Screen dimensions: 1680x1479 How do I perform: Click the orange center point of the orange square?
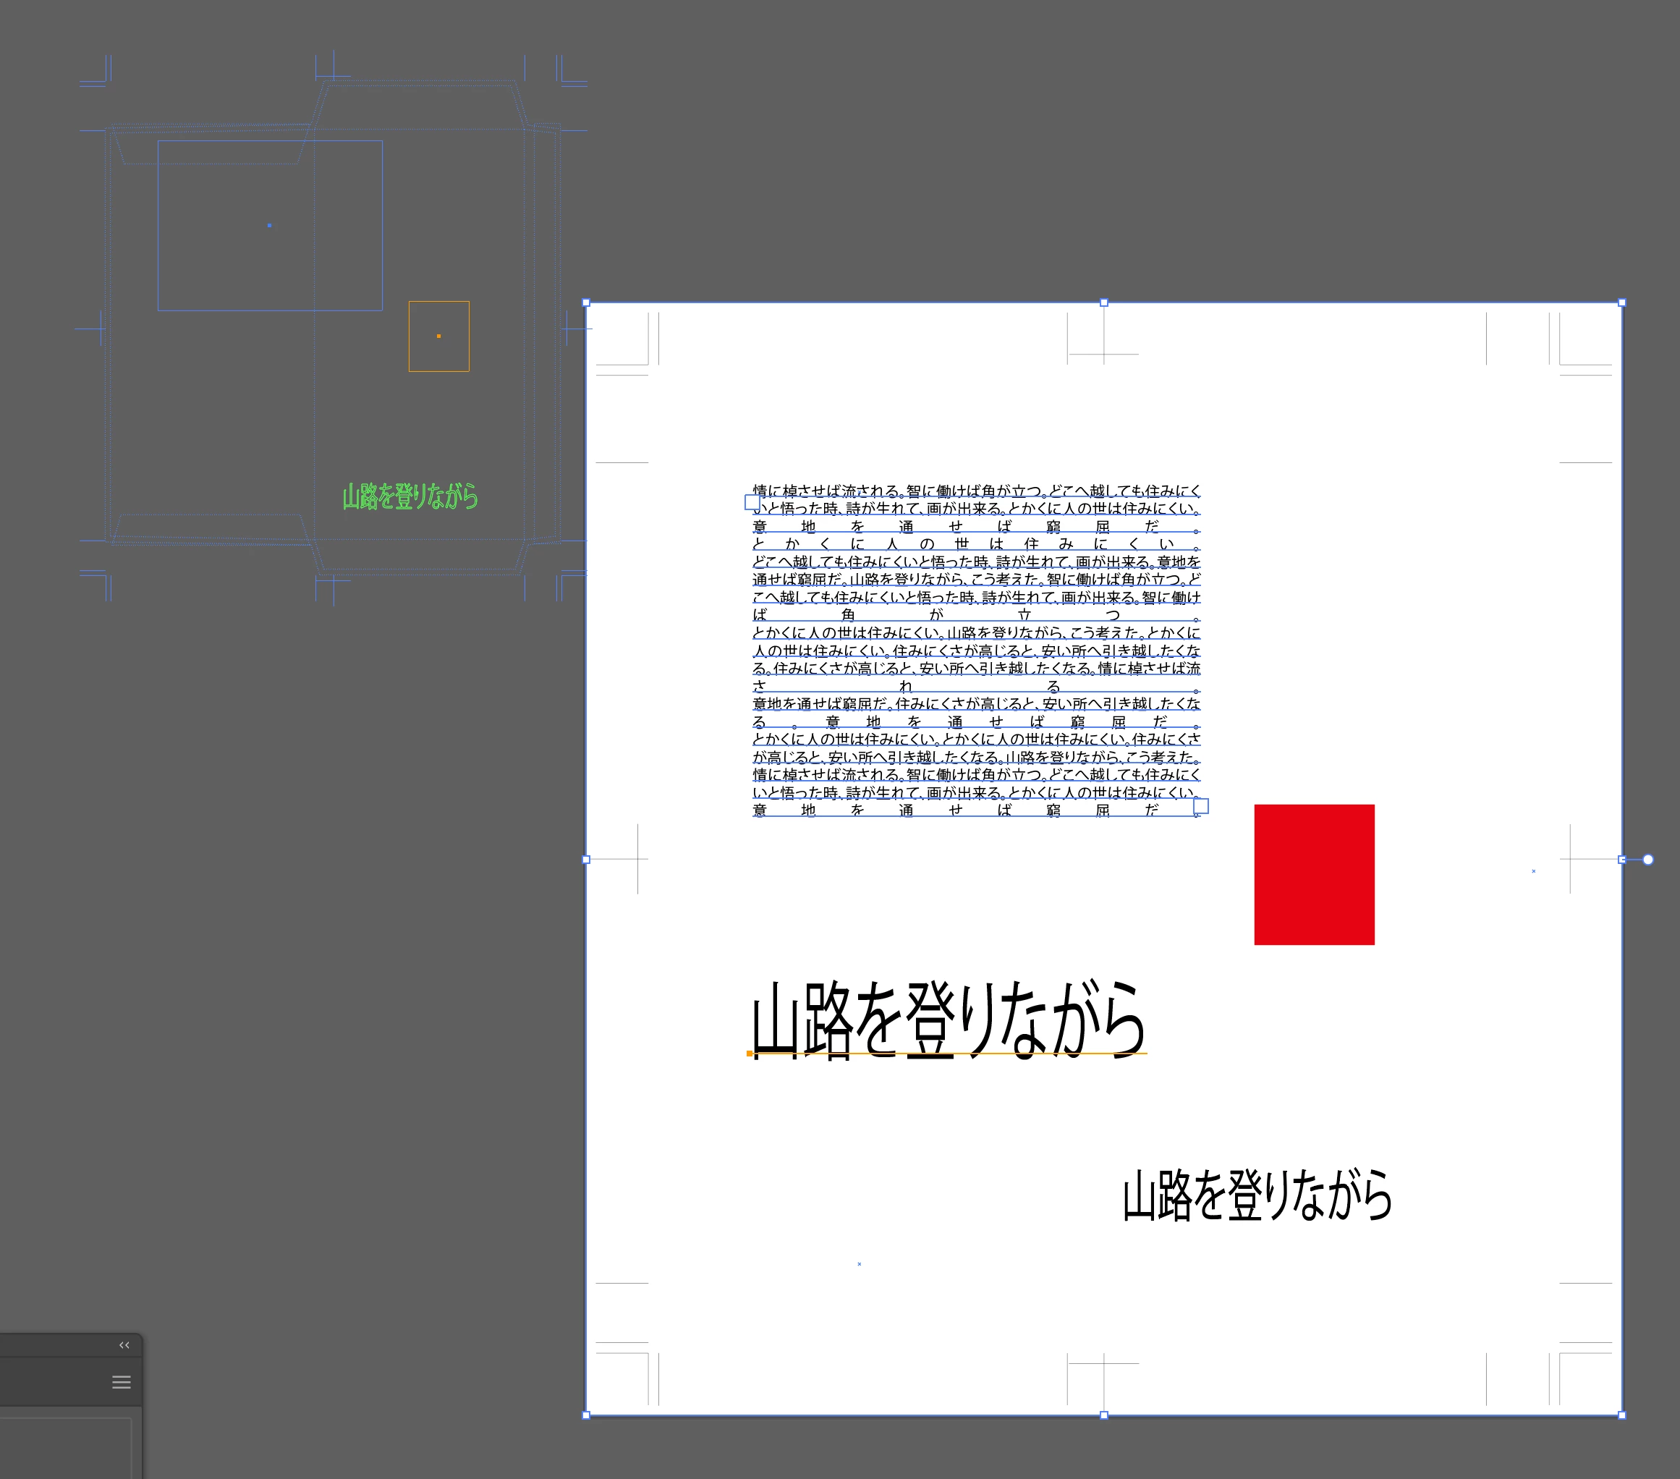pos(439,336)
